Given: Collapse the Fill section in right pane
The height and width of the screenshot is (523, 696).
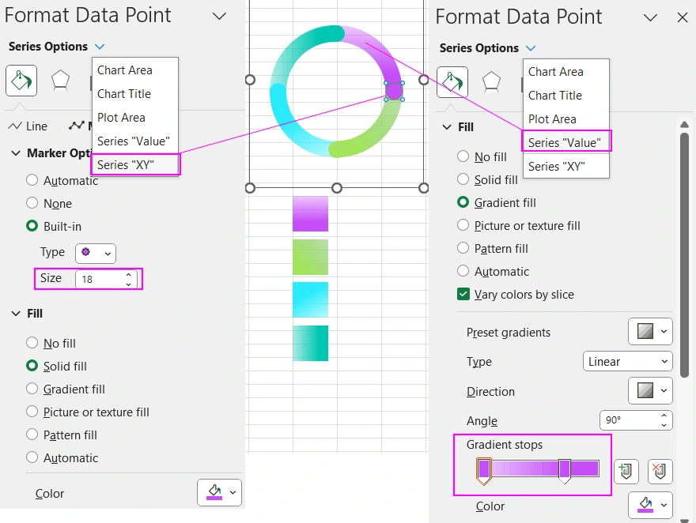Looking at the screenshot, I should click(x=447, y=126).
